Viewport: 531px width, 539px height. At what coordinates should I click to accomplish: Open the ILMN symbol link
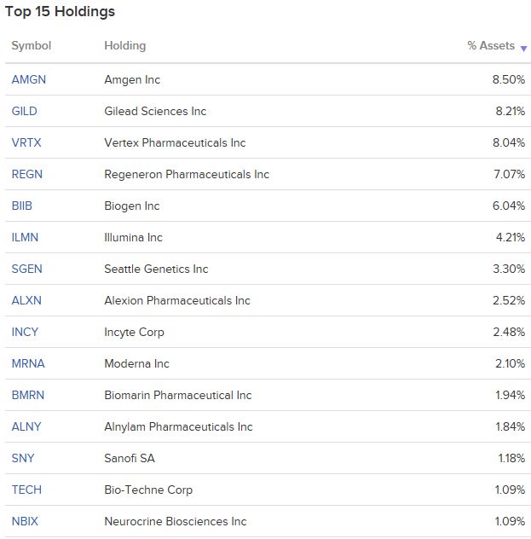click(26, 237)
